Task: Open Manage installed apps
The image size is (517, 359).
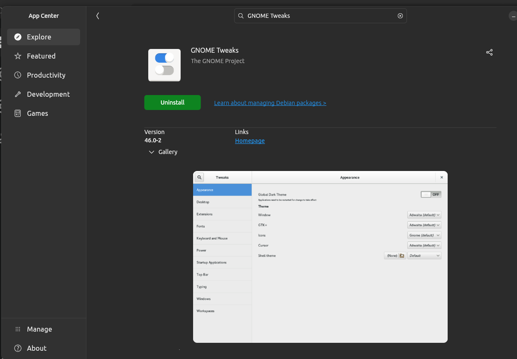Action: pos(44,329)
